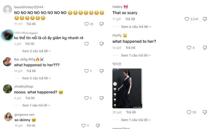Like beautifulday12344's NO NO NO comment

pos(86,24)
